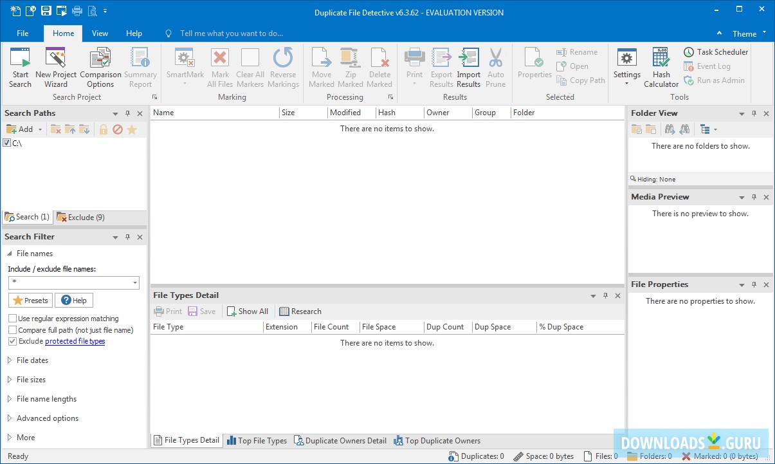Image resolution: width=775 pixels, height=464 pixels.
Task: Open Comparison Options
Action: click(100, 68)
